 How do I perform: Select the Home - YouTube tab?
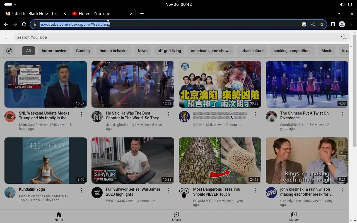(x=102, y=13)
